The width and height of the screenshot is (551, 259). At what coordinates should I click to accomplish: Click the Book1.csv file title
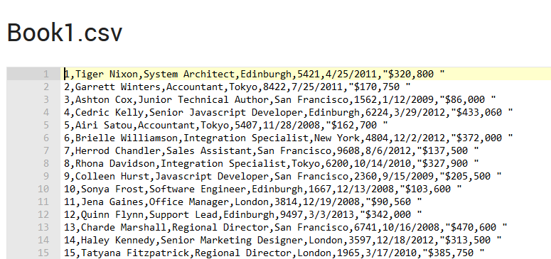pyautogui.click(x=65, y=33)
